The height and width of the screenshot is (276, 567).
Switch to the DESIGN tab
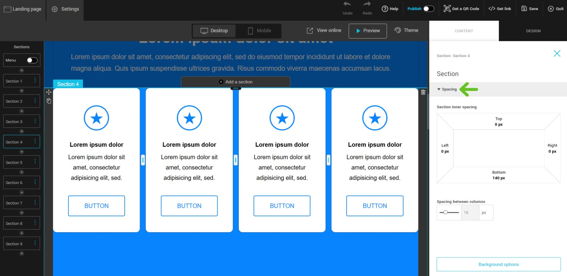(x=533, y=31)
